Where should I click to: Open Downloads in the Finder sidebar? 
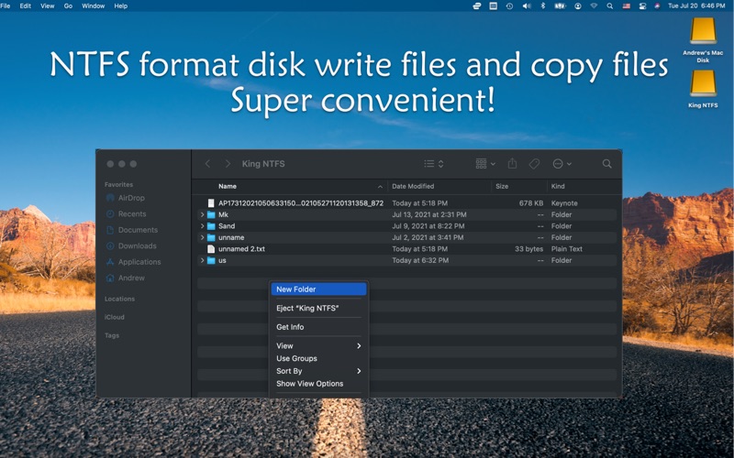(x=131, y=245)
